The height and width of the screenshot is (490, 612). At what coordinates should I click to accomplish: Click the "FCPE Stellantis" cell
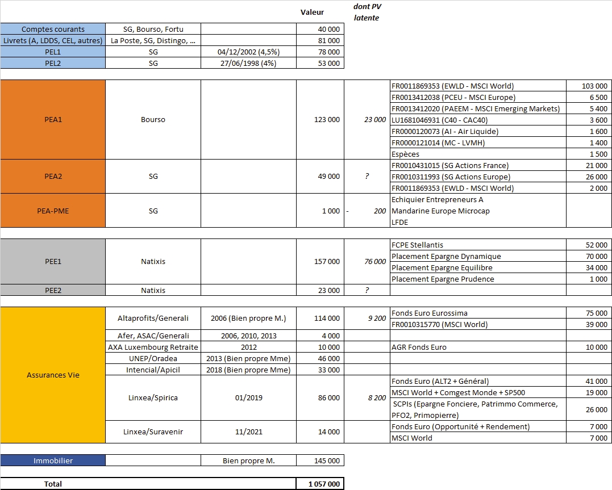click(477, 245)
